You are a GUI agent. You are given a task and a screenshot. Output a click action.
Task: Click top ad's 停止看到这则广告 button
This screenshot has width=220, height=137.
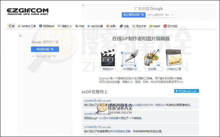(133, 15)
